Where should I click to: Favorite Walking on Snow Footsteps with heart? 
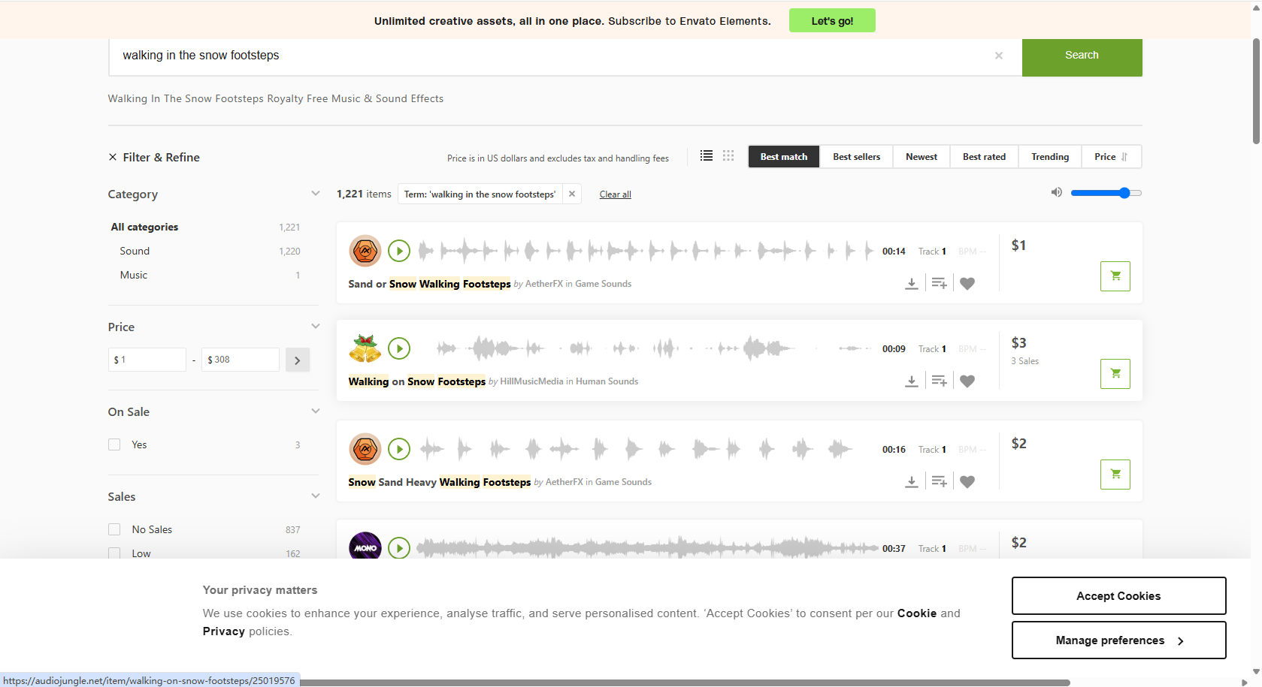pos(967,381)
